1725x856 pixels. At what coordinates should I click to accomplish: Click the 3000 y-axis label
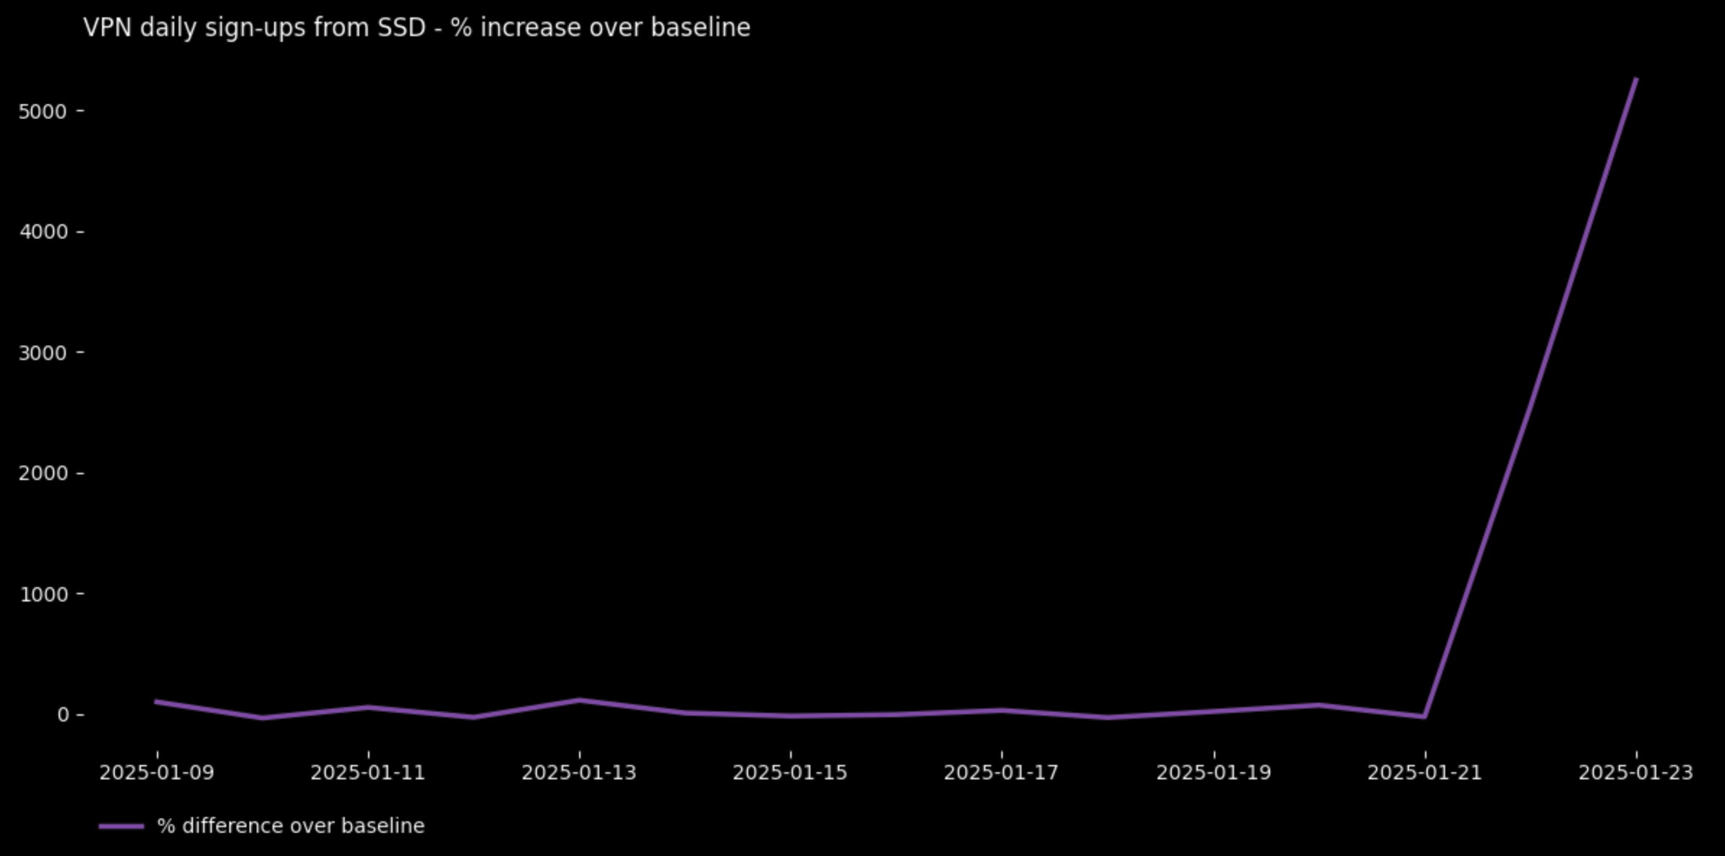click(x=42, y=353)
